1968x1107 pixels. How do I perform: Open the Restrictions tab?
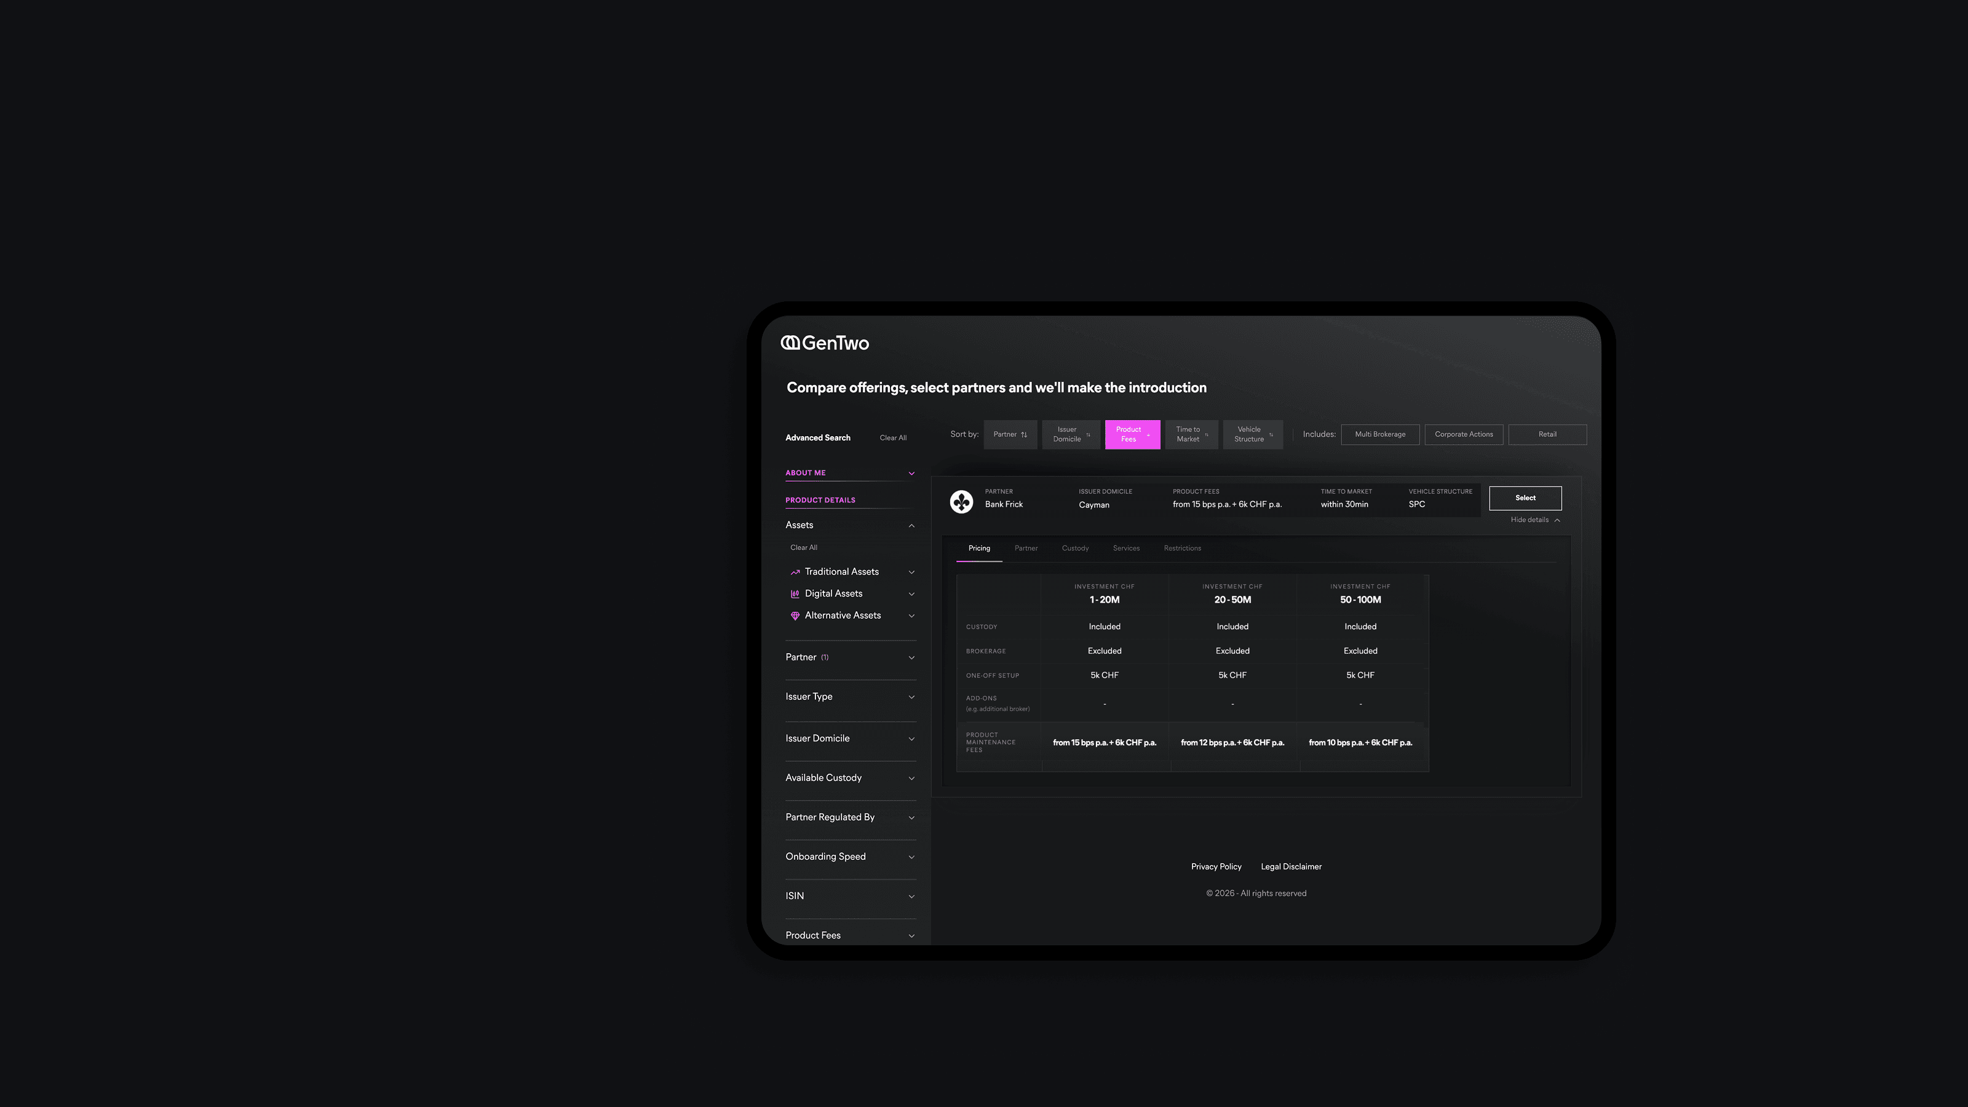[1182, 549]
